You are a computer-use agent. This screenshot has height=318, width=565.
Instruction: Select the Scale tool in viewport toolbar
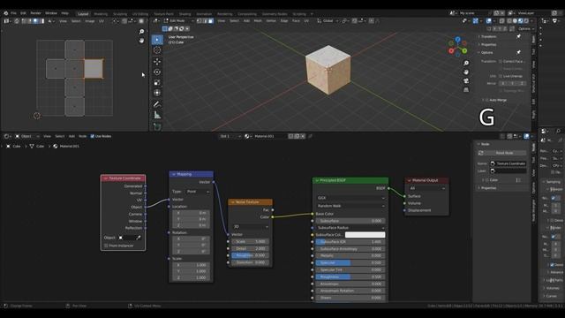pos(157,82)
